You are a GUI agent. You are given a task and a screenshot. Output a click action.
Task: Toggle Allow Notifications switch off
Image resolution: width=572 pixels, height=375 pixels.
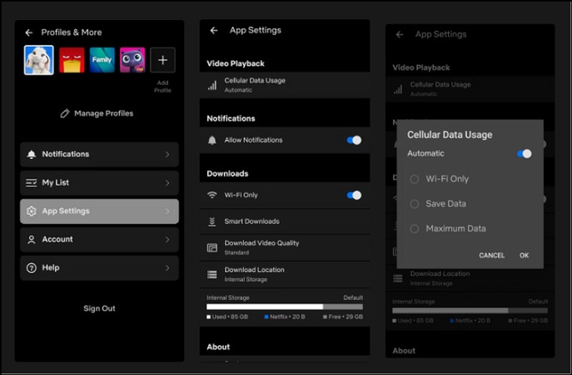(354, 140)
